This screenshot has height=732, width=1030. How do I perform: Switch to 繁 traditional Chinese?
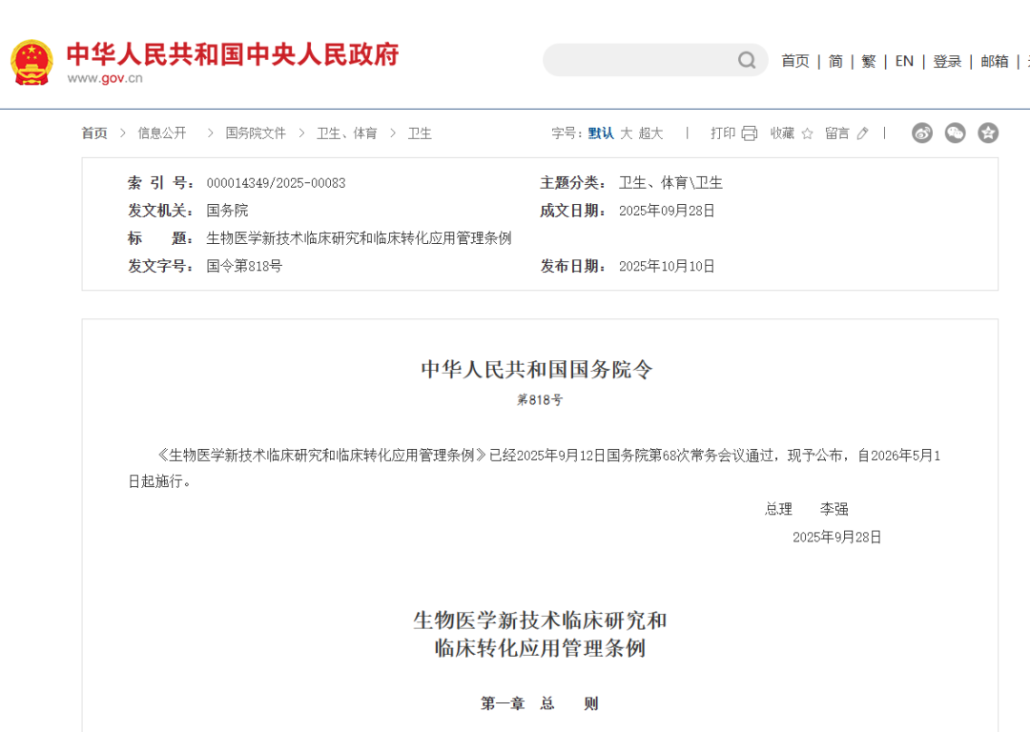[868, 61]
